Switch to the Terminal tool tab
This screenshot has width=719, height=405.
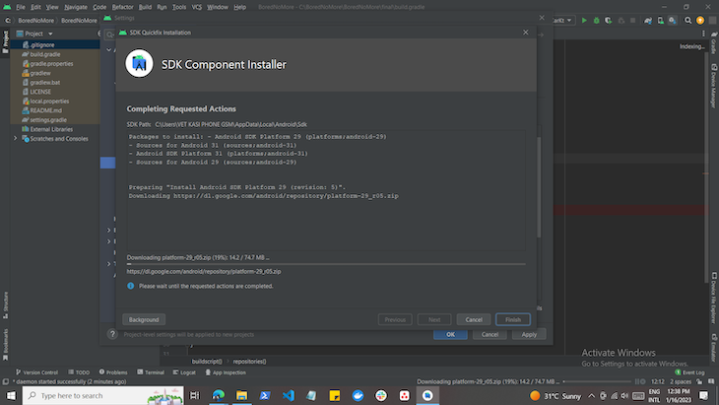click(x=151, y=372)
